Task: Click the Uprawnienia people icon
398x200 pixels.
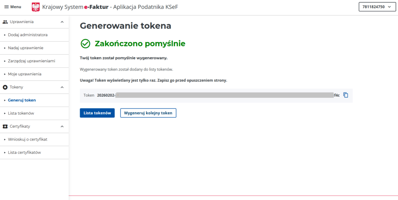Action: (5, 22)
